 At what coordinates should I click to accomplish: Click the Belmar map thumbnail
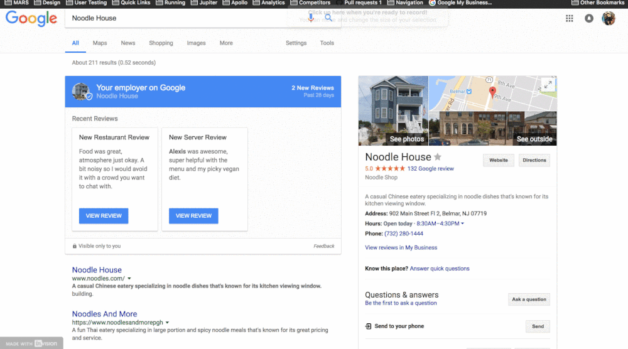tap(492, 94)
